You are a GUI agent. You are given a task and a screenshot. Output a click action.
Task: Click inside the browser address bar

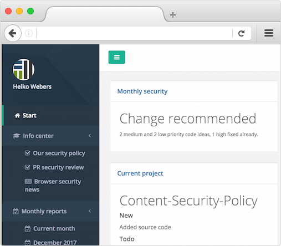click(x=134, y=33)
